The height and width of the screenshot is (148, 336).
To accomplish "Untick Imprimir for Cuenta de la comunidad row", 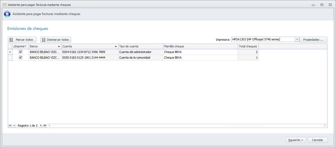I will click(20, 57).
